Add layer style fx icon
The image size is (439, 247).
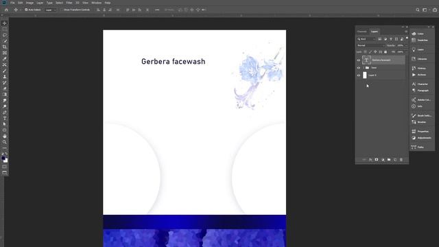click(x=370, y=160)
